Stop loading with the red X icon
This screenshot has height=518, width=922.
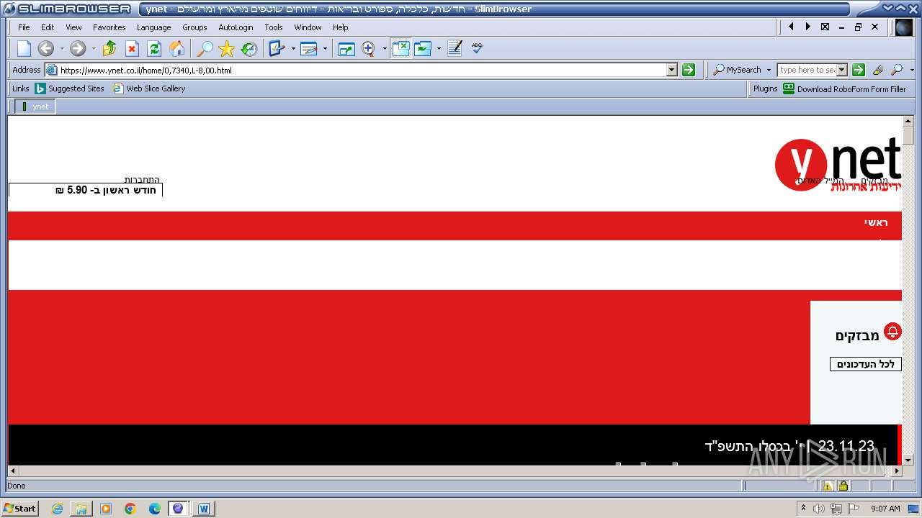tap(132, 48)
